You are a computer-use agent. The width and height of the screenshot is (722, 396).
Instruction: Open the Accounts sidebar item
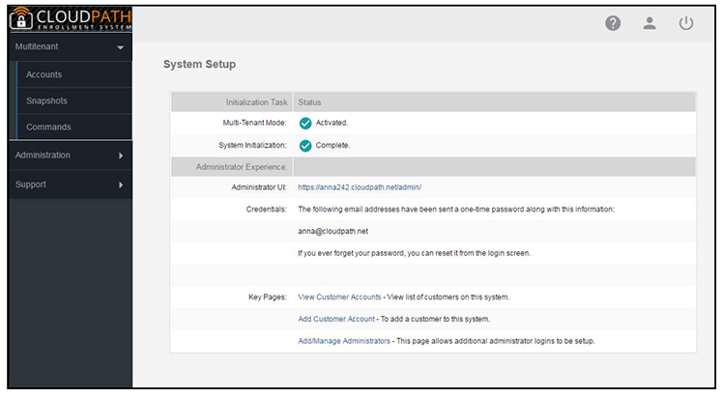click(x=74, y=74)
